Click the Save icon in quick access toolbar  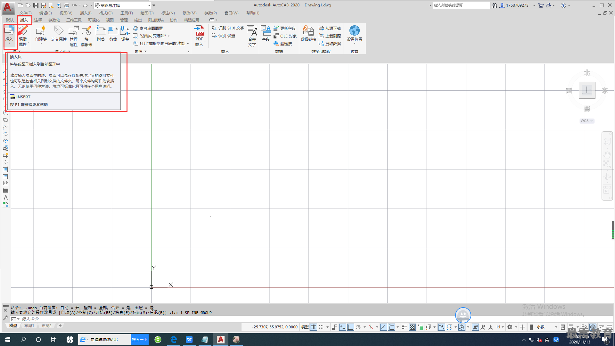pos(36,5)
